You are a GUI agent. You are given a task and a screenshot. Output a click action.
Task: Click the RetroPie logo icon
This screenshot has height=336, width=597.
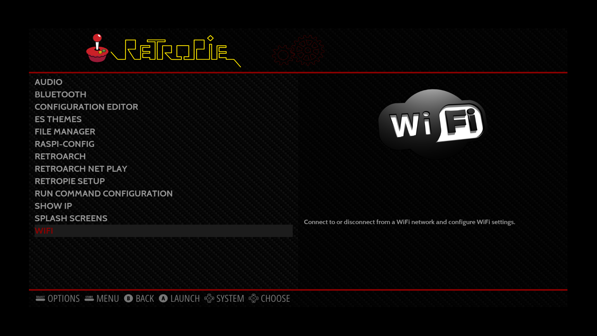click(98, 49)
